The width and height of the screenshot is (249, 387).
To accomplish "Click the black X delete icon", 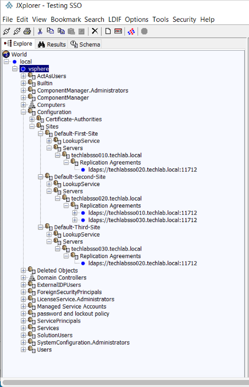I will coord(95,31).
